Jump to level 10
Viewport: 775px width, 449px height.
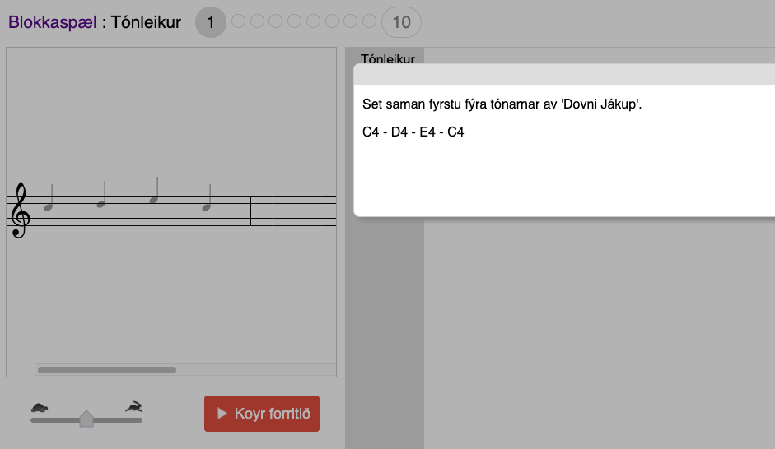pyautogui.click(x=401, y=22)
